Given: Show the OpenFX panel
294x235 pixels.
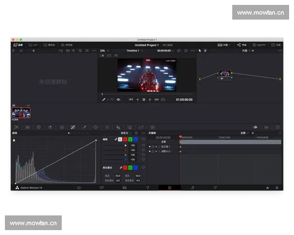Looking at the screenshot, I should point(259,45).
